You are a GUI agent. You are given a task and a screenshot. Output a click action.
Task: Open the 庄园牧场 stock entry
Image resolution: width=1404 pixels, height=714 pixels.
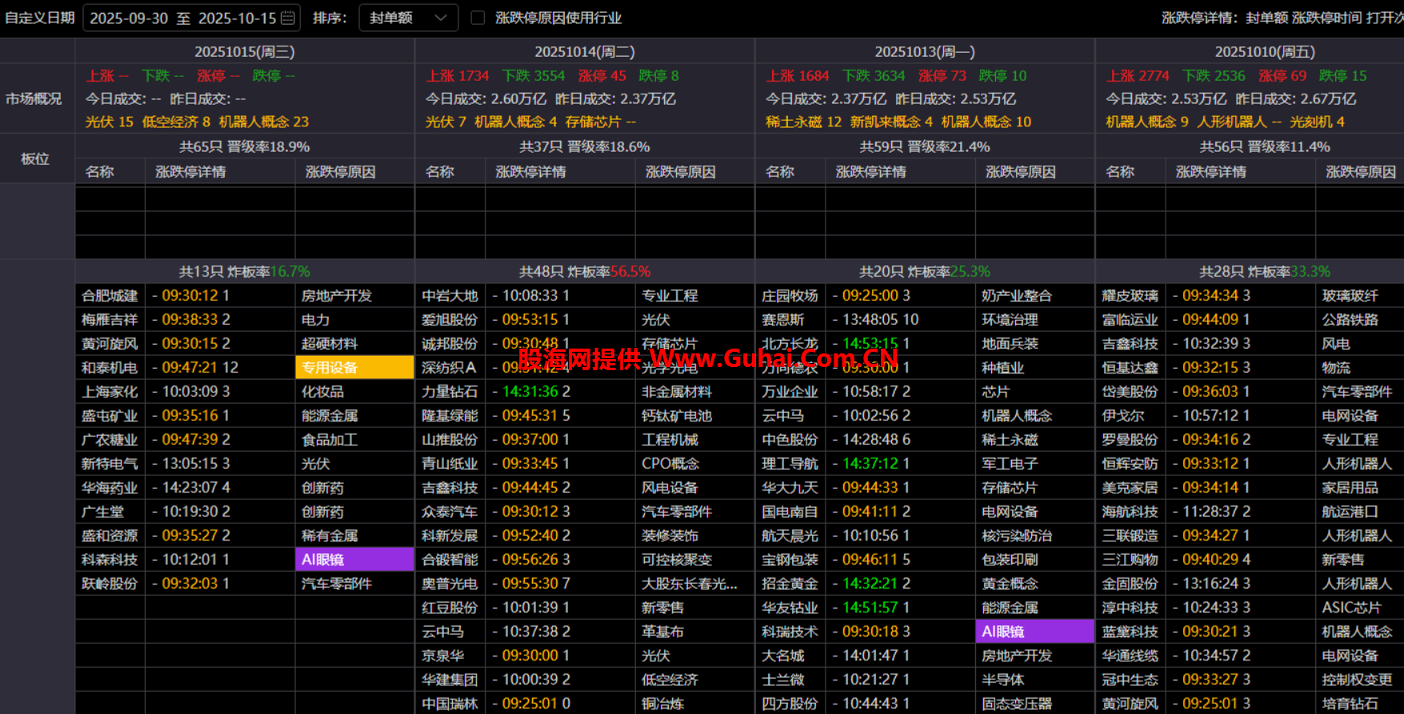click(x=790, y=296)
